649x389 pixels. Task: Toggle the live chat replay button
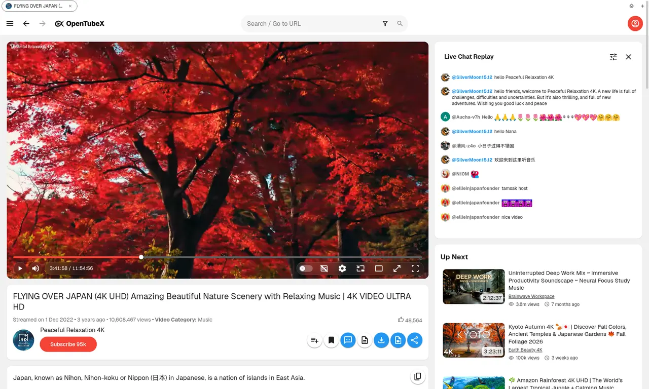[x=348, y=340]
